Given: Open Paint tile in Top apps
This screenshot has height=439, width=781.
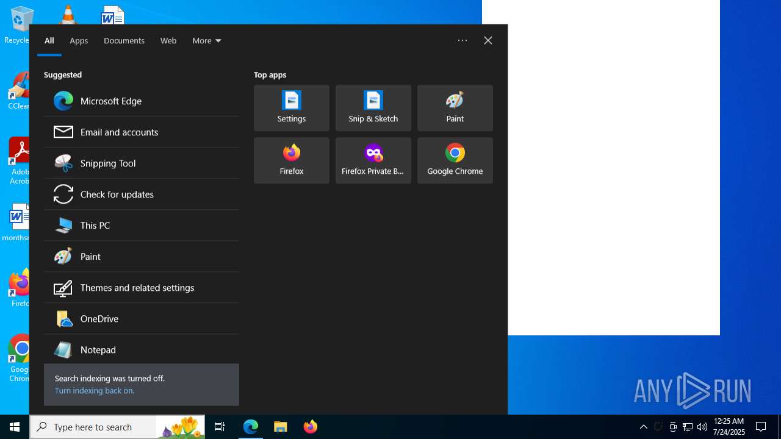Looking at the screenshot, I should click(455, 108).
